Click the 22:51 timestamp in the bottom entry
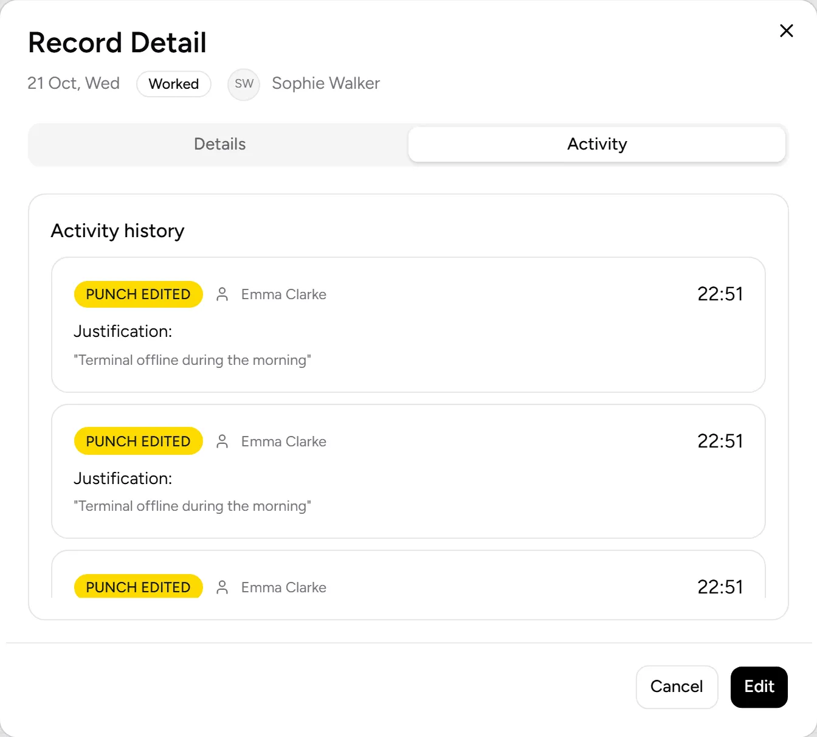The width and height of the screenshot is (817, 737). [x=720, y=587]
